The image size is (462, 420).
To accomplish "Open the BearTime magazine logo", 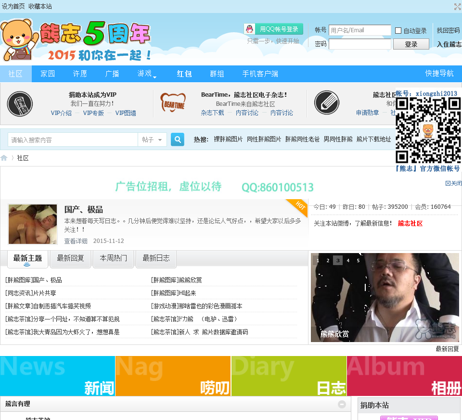I will click(173, 102).
